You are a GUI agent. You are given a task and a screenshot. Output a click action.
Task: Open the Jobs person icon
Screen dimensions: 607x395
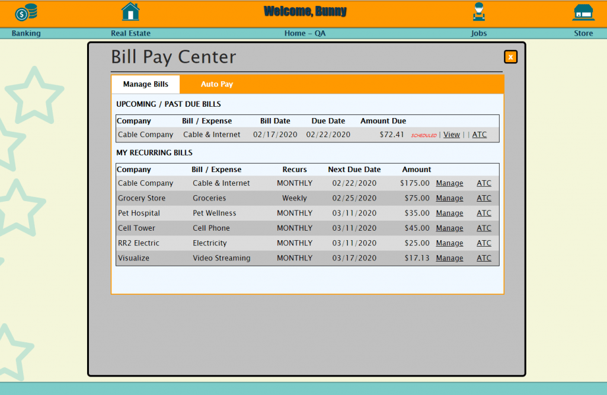click(479, 11)
